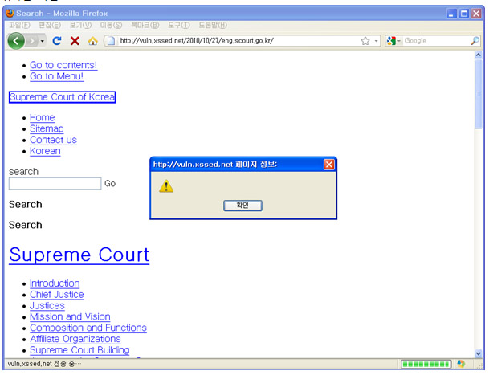This screenshot has height=375, width=489.
Task: Minimize the Firefox window
Action: click(451, 14)
